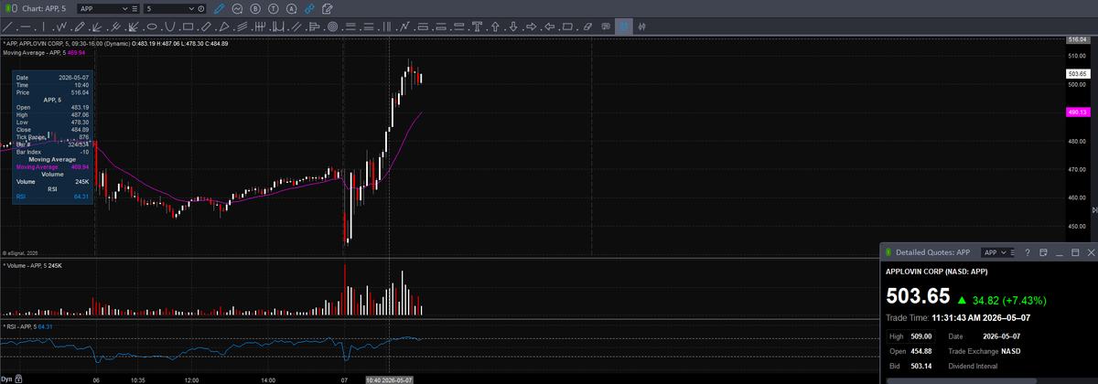Select the horizontal line drawing tool

coord(26,27)
